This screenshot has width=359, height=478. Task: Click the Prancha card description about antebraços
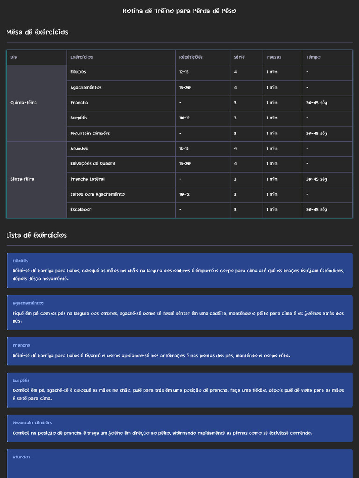151,356
